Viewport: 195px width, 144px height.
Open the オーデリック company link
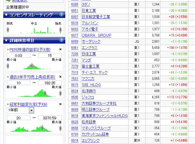coord(91,41)
